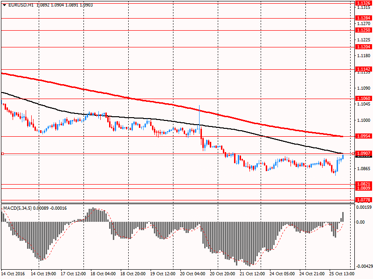Image resolution: width=373 pixels, height=279 pixels.
Task: Select the 21 Oct 12:00 time label
Action: (252, 273)
